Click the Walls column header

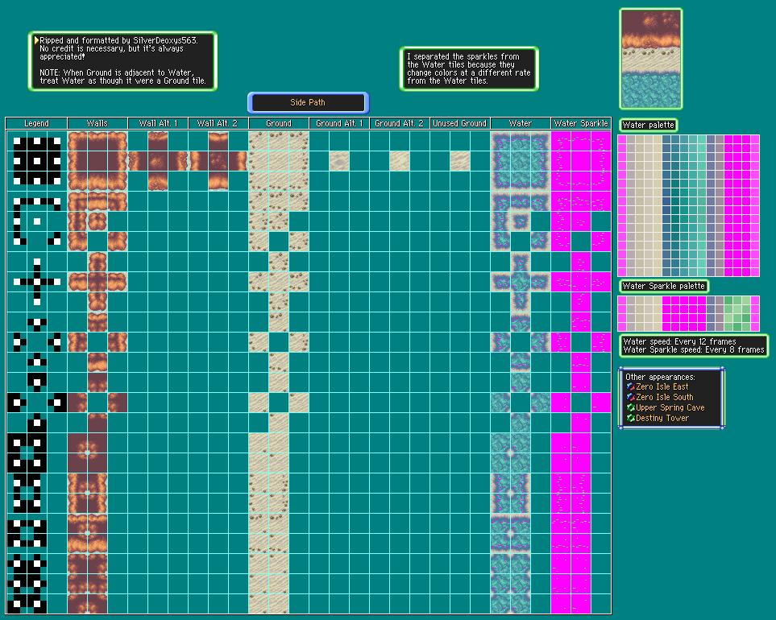(98, 123)
